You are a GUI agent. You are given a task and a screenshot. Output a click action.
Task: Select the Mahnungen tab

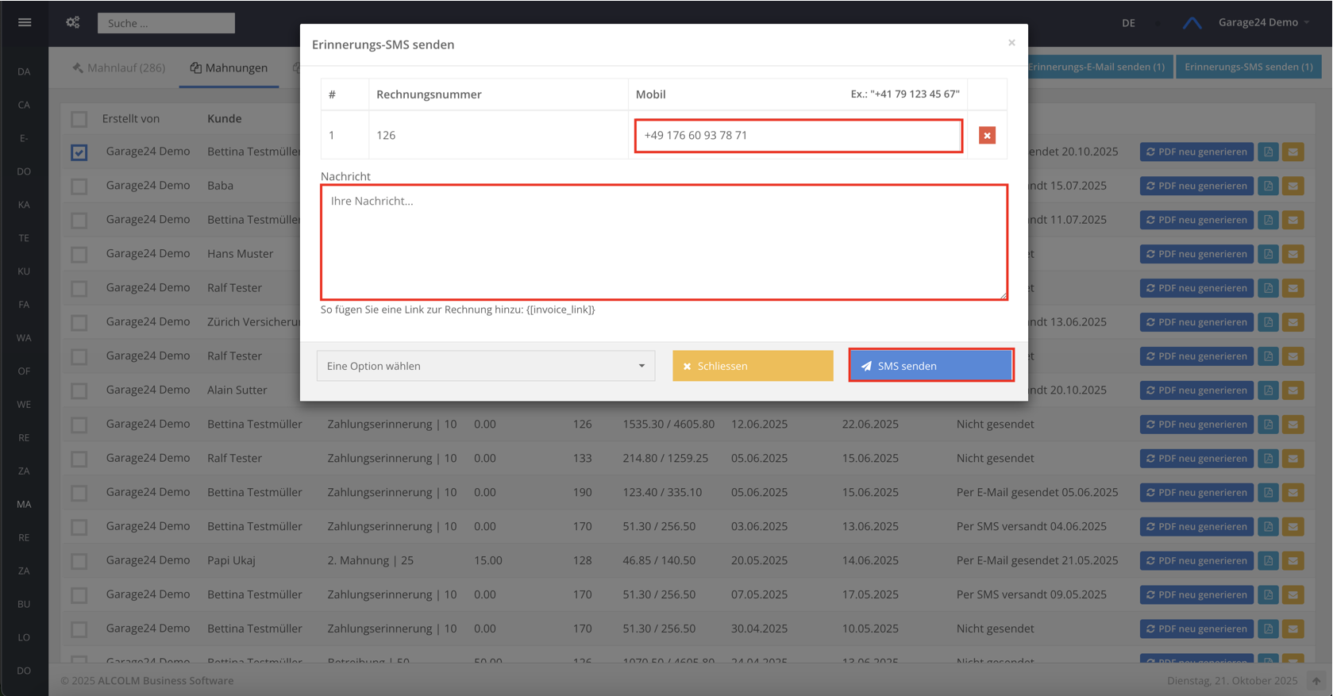(229, 68)
